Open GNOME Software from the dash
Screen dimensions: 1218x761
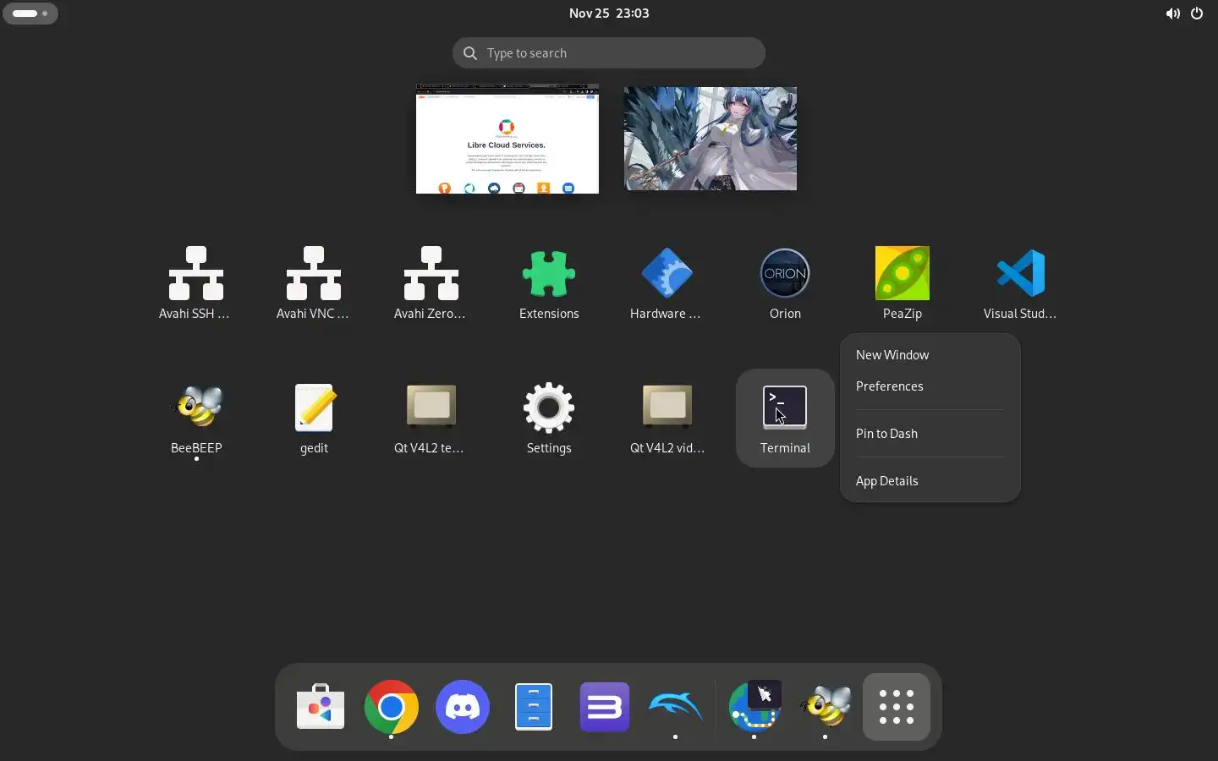[321, 708]
